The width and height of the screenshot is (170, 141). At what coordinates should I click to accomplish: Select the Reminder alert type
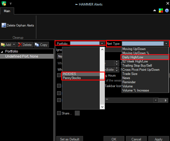pyautogui.click(x=145, y=82)
